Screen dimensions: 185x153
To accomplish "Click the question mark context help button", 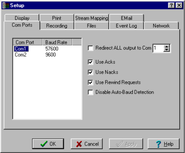I will pos(171,5).
